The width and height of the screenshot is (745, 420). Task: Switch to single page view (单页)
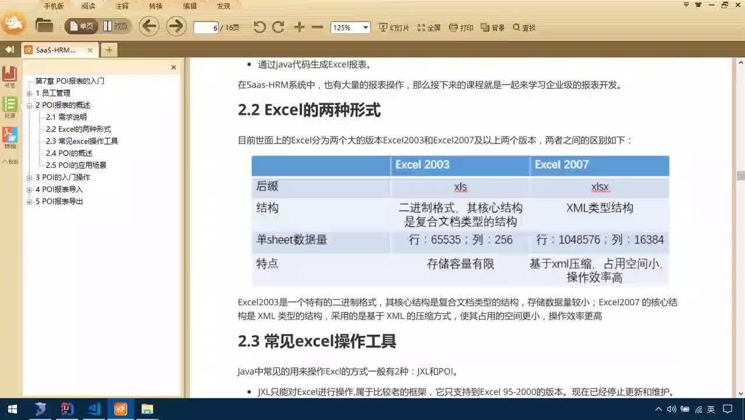click(x=81, y=26)
